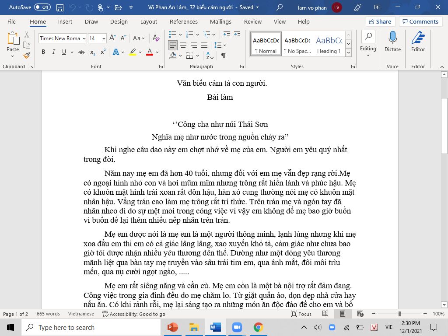448x336 pixels.
Task: Open the font name dropdown
Action: click(84, 38)
